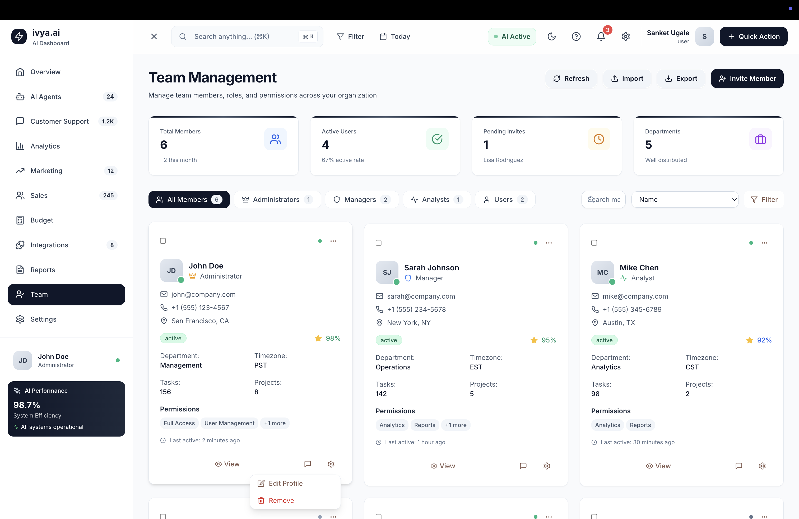The image size is (799, 519).
Task: Toggle the AI Active status pill
Action: (512, 36)
